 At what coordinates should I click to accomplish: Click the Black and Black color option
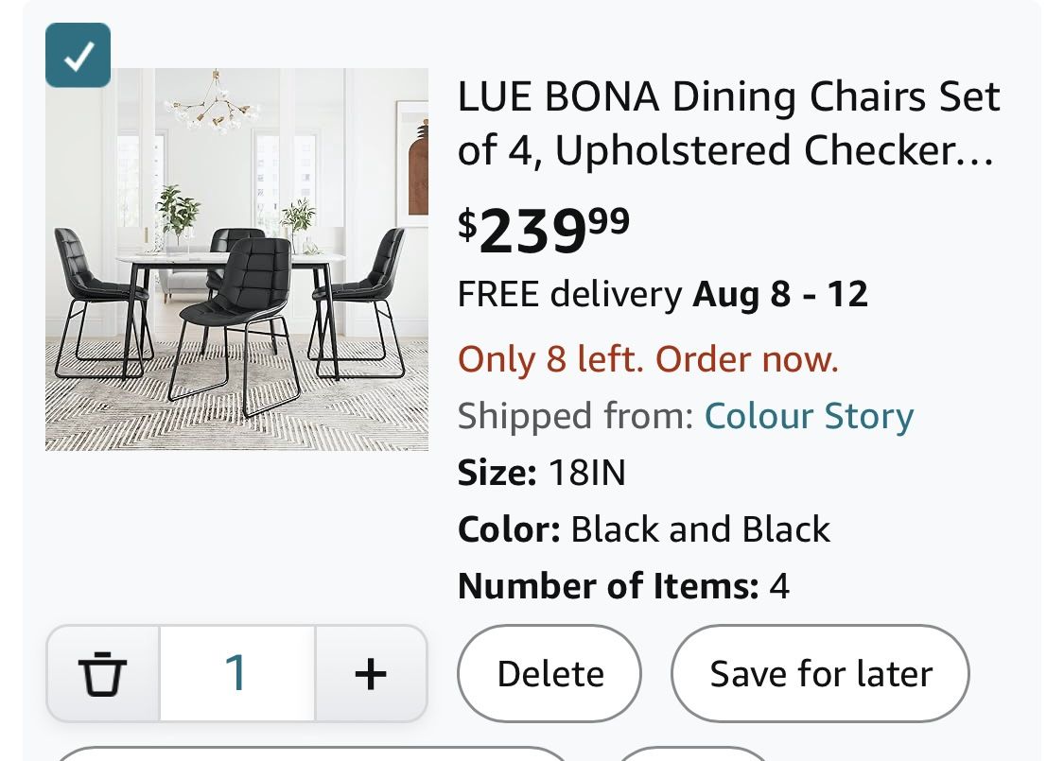(x=698, y=528)
